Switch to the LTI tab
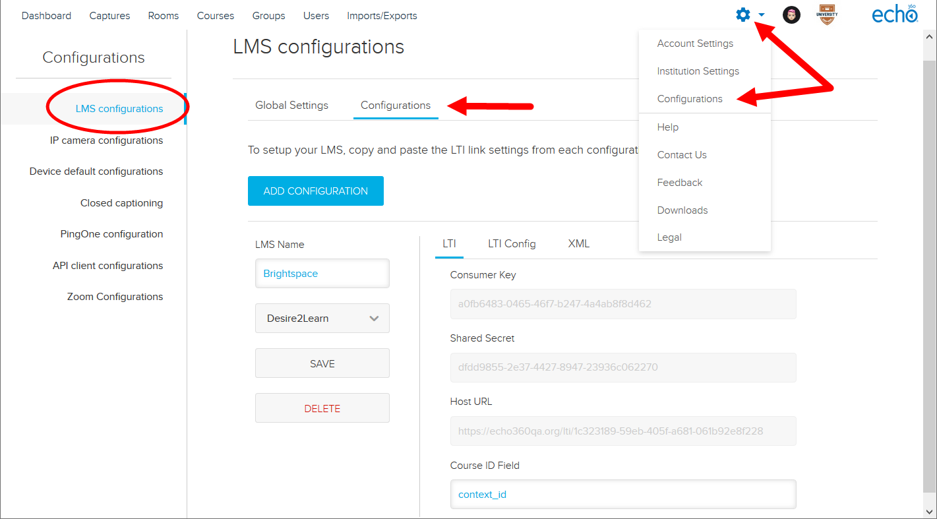This screenshot has height=519, width=937. click(x=449, y=244)
